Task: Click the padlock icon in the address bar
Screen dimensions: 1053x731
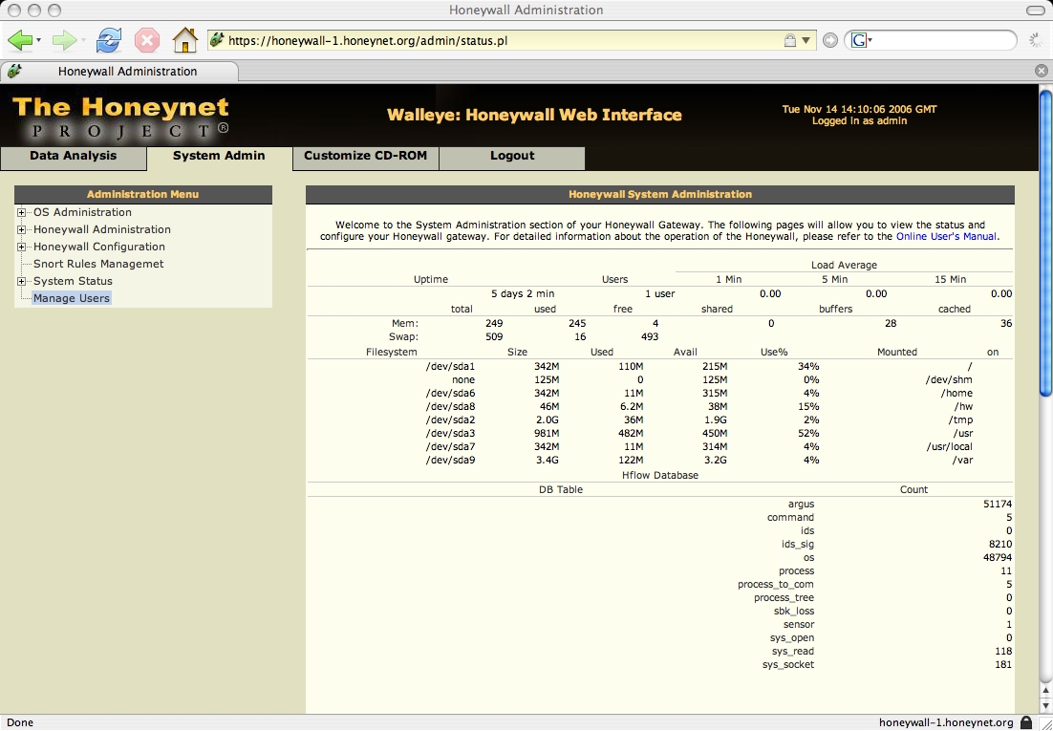Action: 790,40
